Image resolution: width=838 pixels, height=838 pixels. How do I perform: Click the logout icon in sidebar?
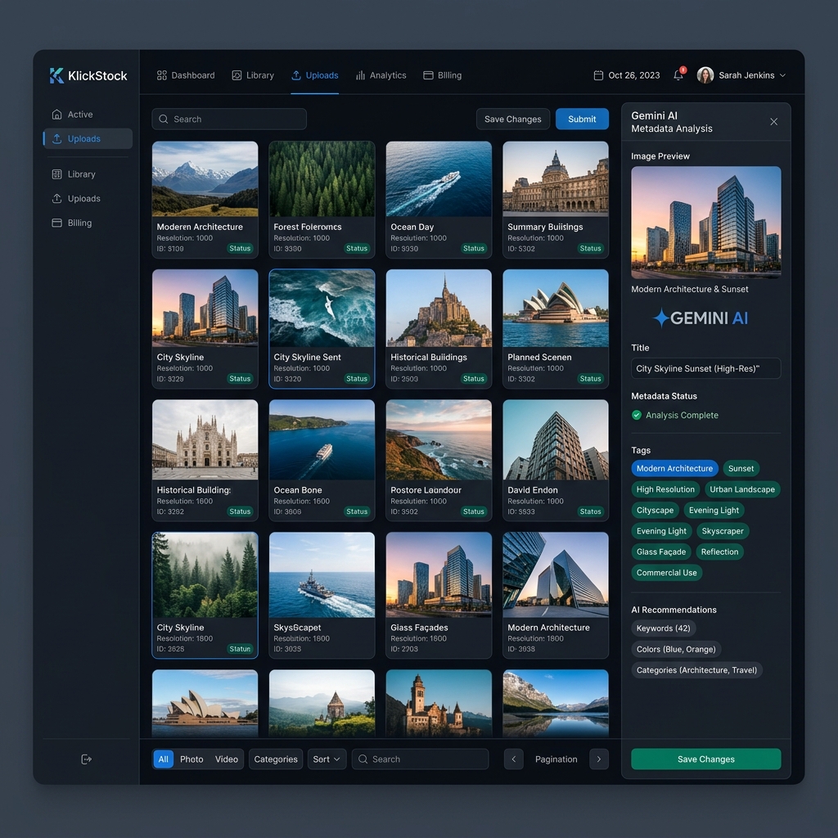coord(86,759)
